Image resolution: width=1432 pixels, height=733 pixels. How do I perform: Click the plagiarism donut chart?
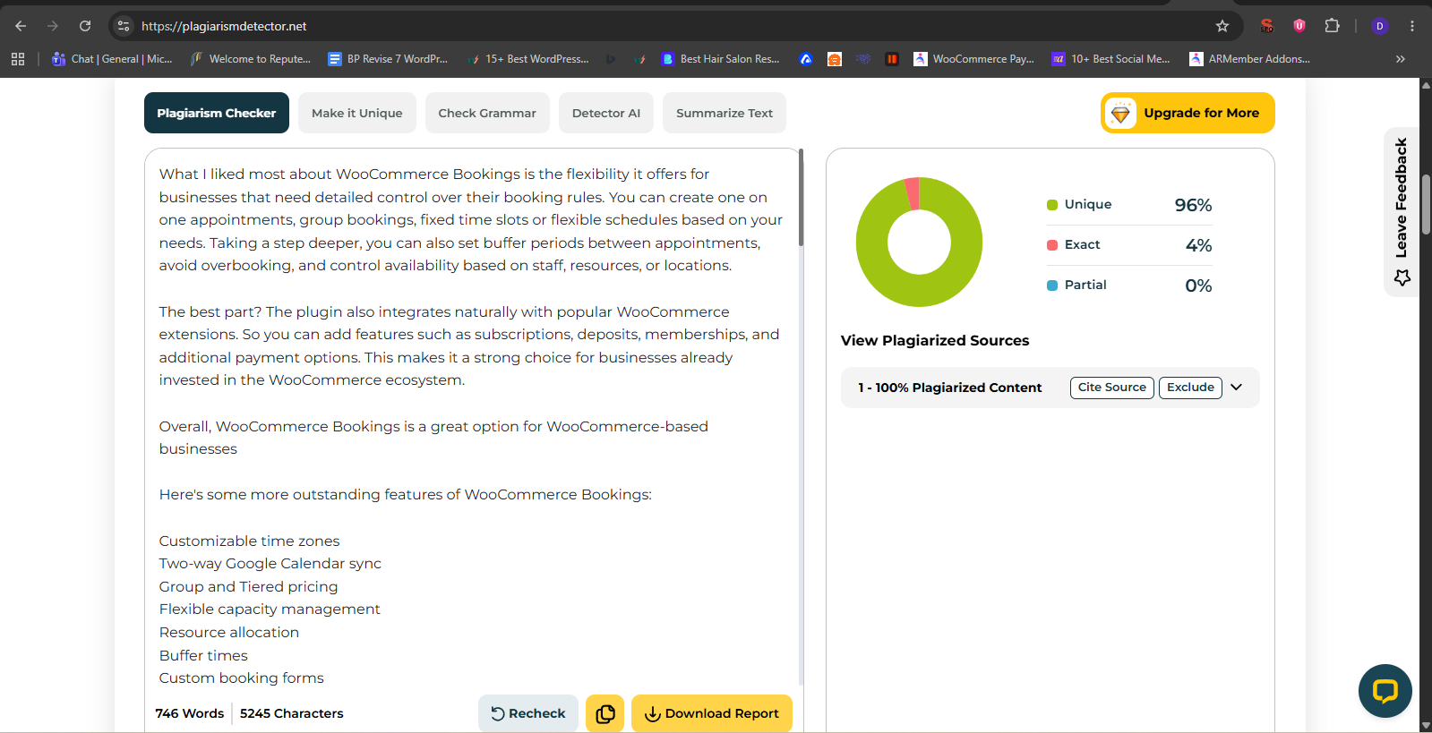(919, 242)
